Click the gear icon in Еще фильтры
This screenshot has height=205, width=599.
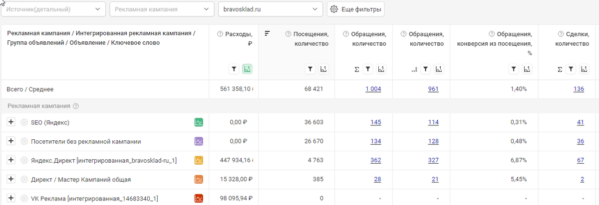334,9
